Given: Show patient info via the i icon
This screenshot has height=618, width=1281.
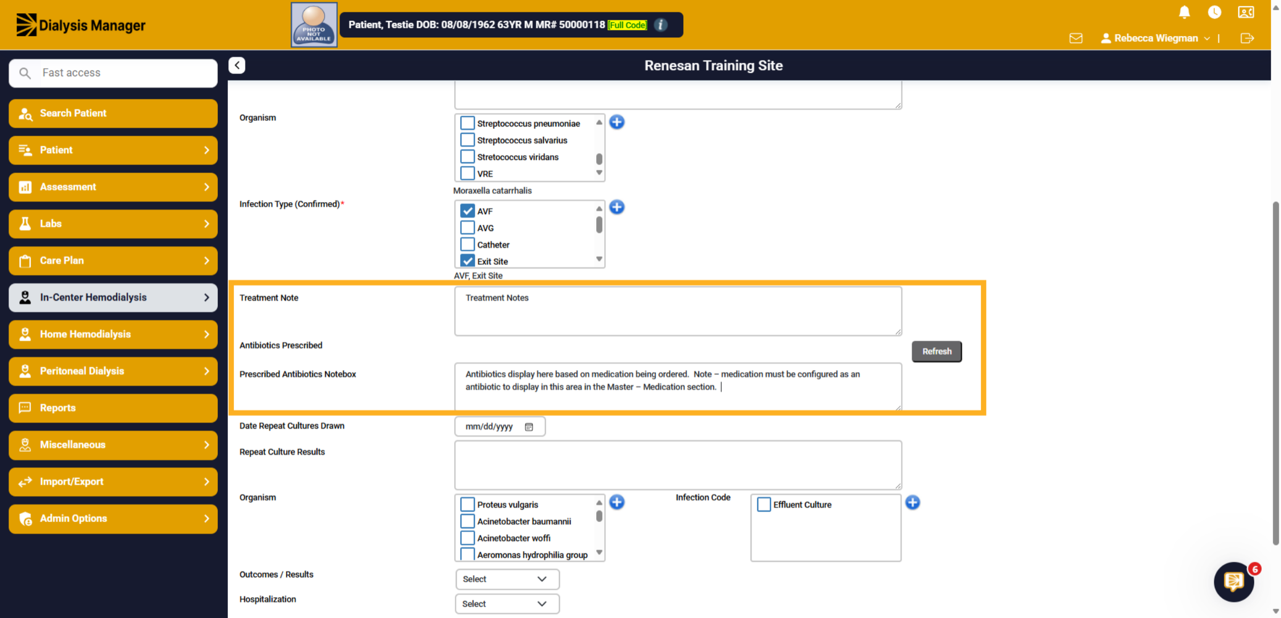Looking at the screenshot, I should (x=661, y=25).
